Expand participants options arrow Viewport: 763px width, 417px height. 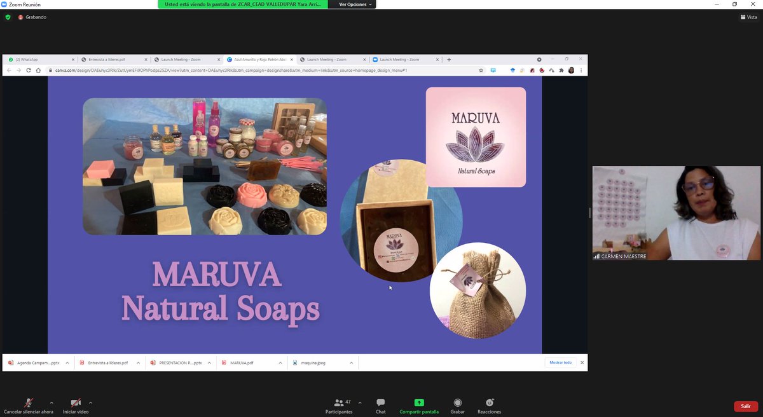pyautogui.click(x=360, y=402)
